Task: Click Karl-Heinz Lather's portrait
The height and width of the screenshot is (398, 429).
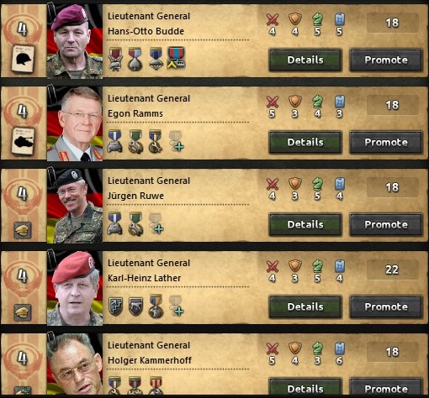Action: 75,288
